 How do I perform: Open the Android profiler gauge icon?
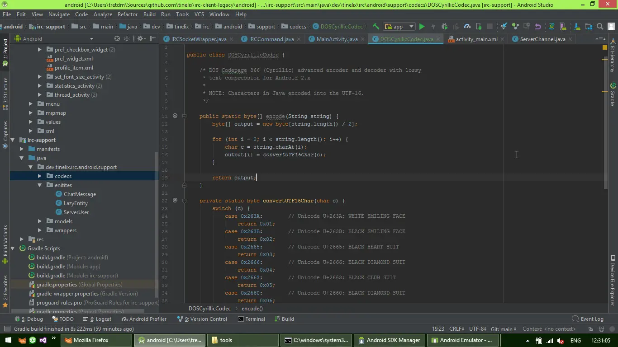pos(467,27)
